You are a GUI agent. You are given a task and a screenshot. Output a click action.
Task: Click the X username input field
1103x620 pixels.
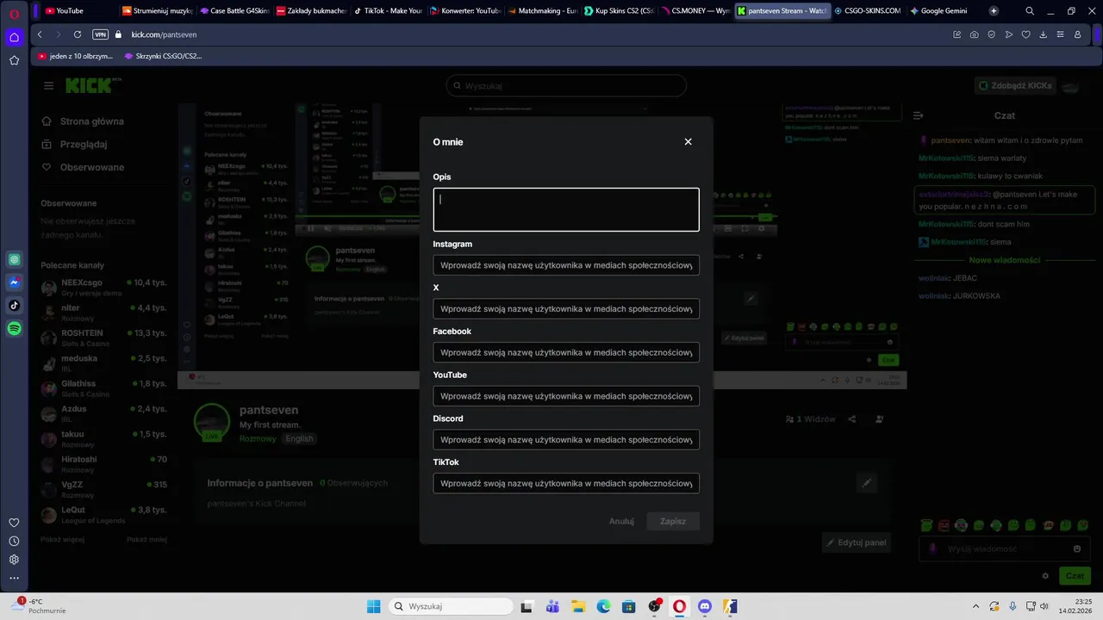pos(566,308)
